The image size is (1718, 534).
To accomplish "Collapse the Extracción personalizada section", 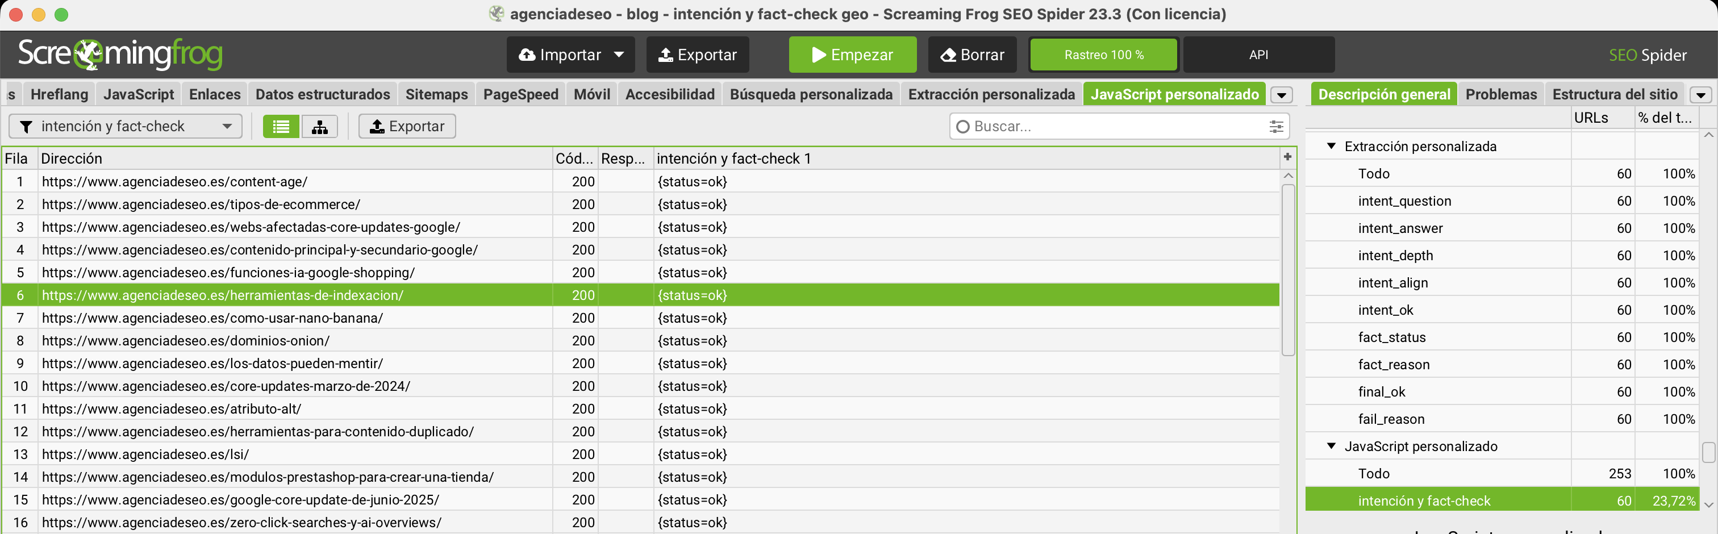I will click(1331, 146).
